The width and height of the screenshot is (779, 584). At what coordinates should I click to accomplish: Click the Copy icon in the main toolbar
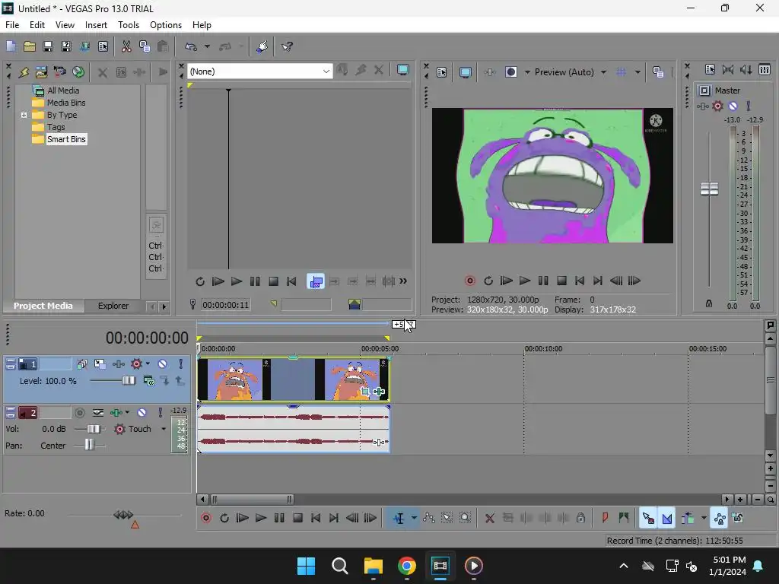(145, 46)
